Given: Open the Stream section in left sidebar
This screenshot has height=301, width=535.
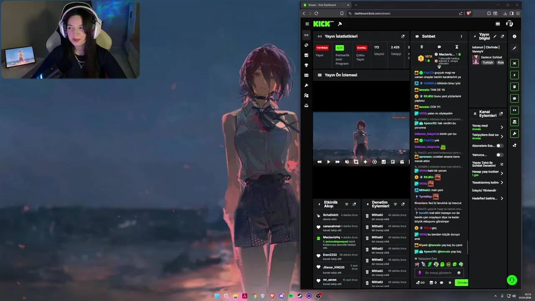Looking at the screenshot, I should click(306, 35).
